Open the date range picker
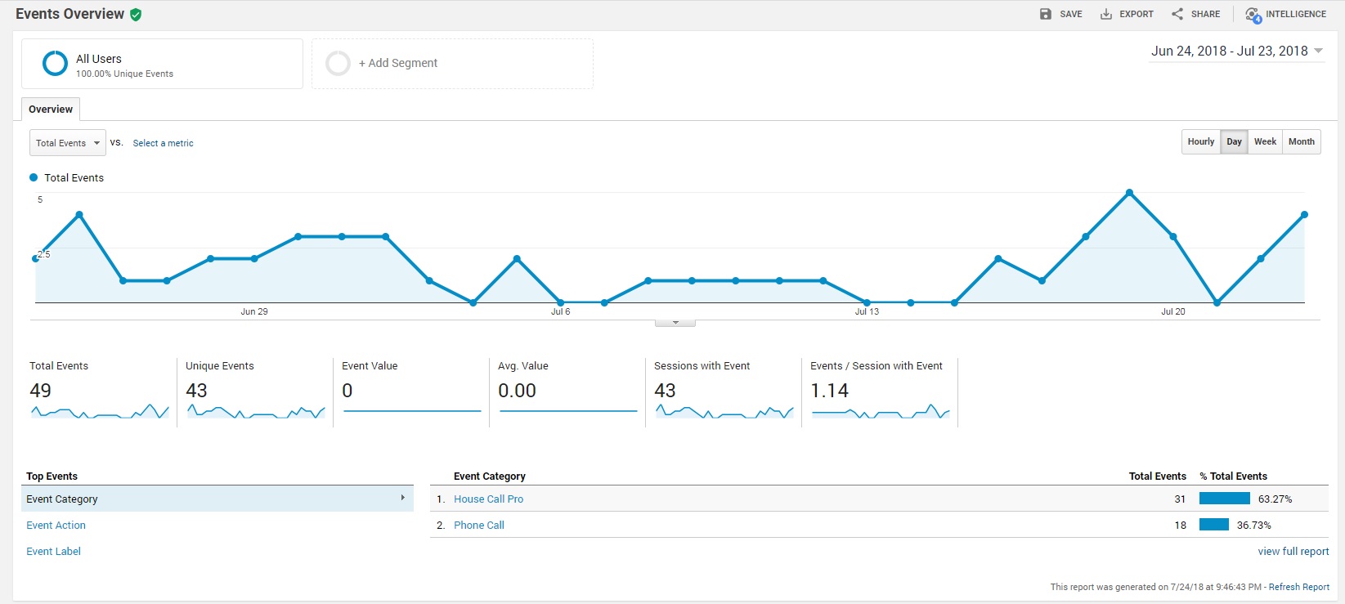 pyautogui.click(x=1236, y=51)
